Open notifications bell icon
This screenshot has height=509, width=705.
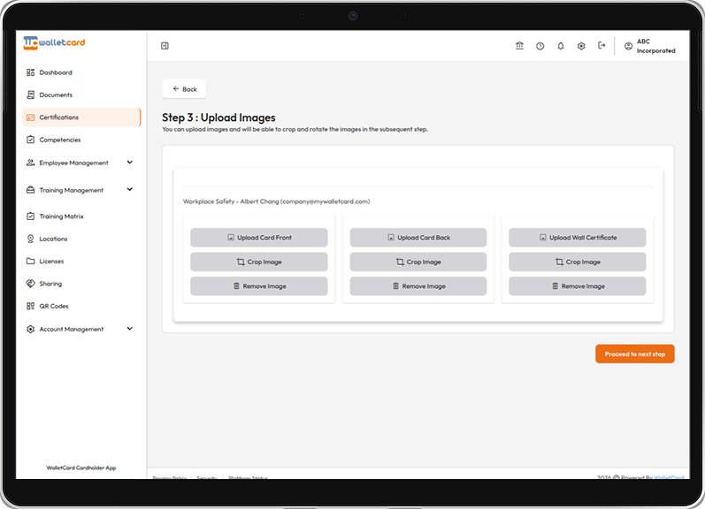coord(561,46)
